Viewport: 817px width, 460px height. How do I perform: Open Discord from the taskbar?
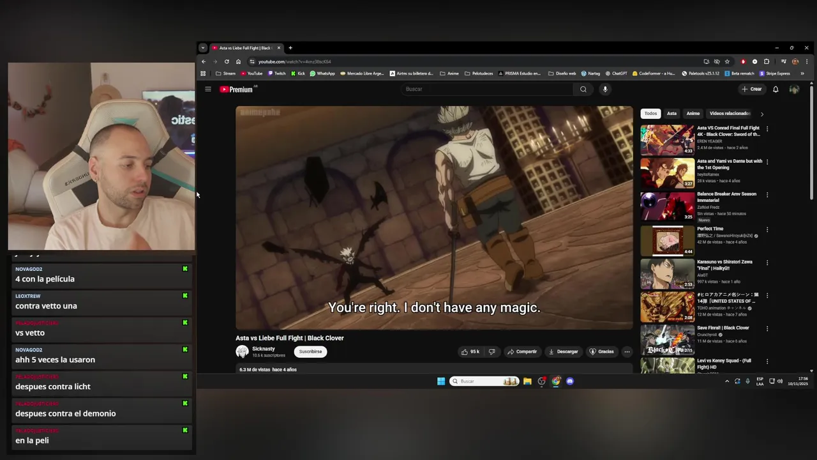tap(570, 381)
